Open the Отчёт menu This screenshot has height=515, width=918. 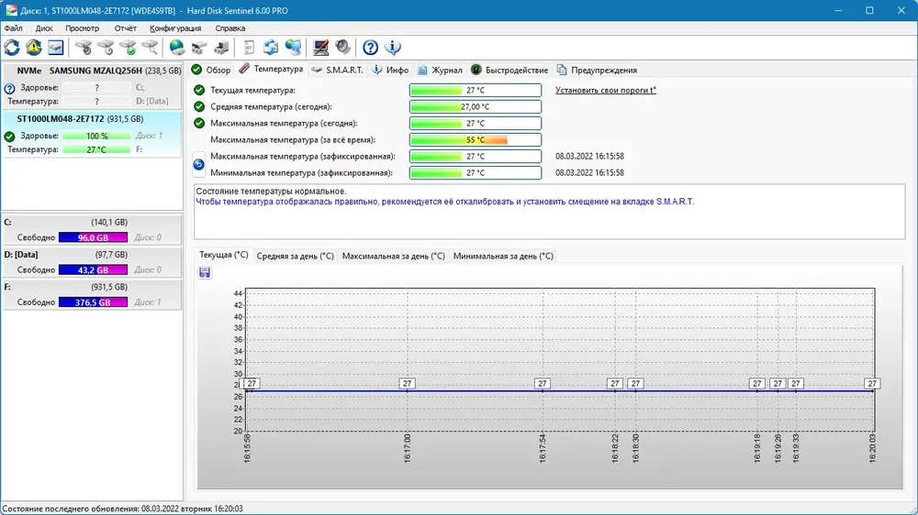tap(125, 28)
